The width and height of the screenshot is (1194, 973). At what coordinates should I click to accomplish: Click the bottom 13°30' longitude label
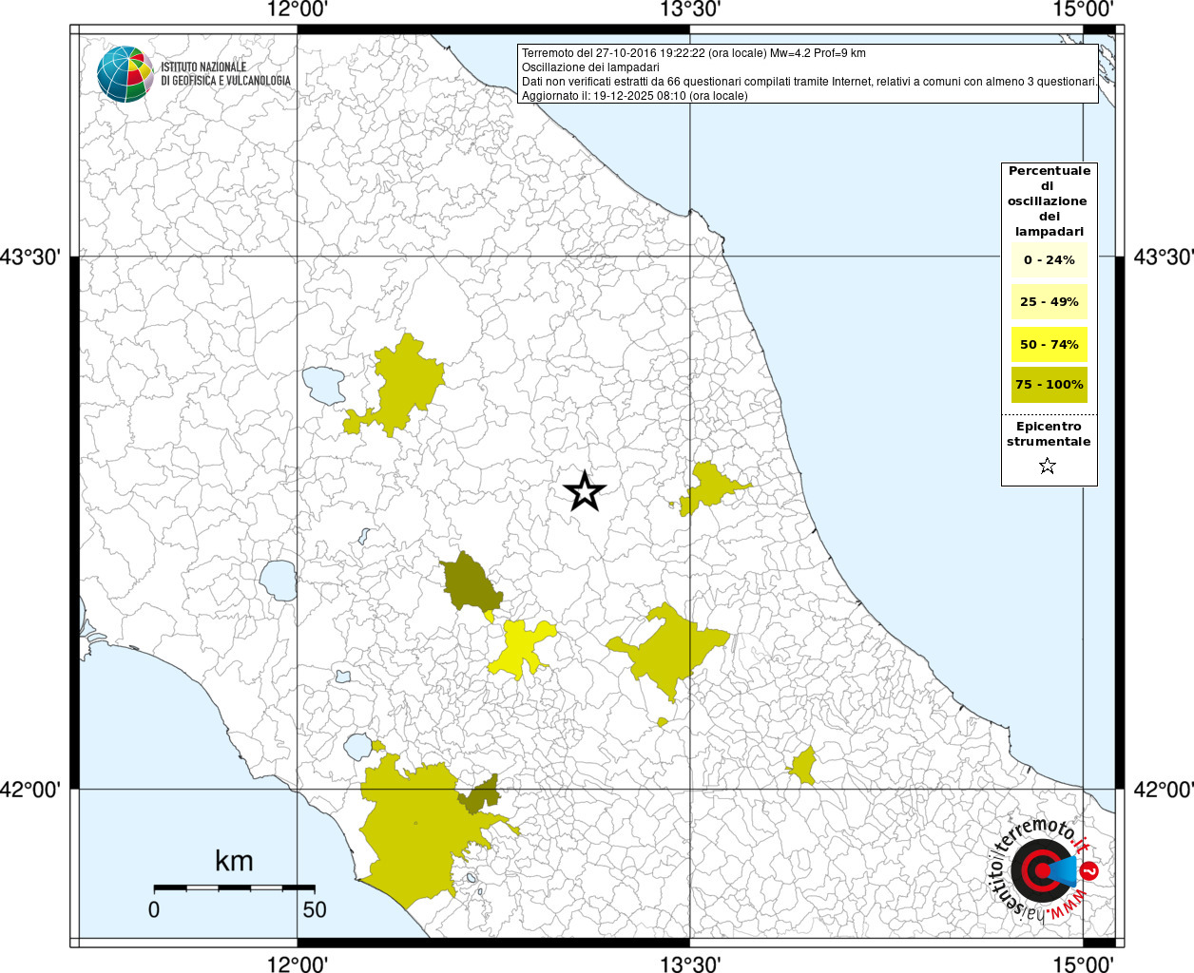click(690, 963)
